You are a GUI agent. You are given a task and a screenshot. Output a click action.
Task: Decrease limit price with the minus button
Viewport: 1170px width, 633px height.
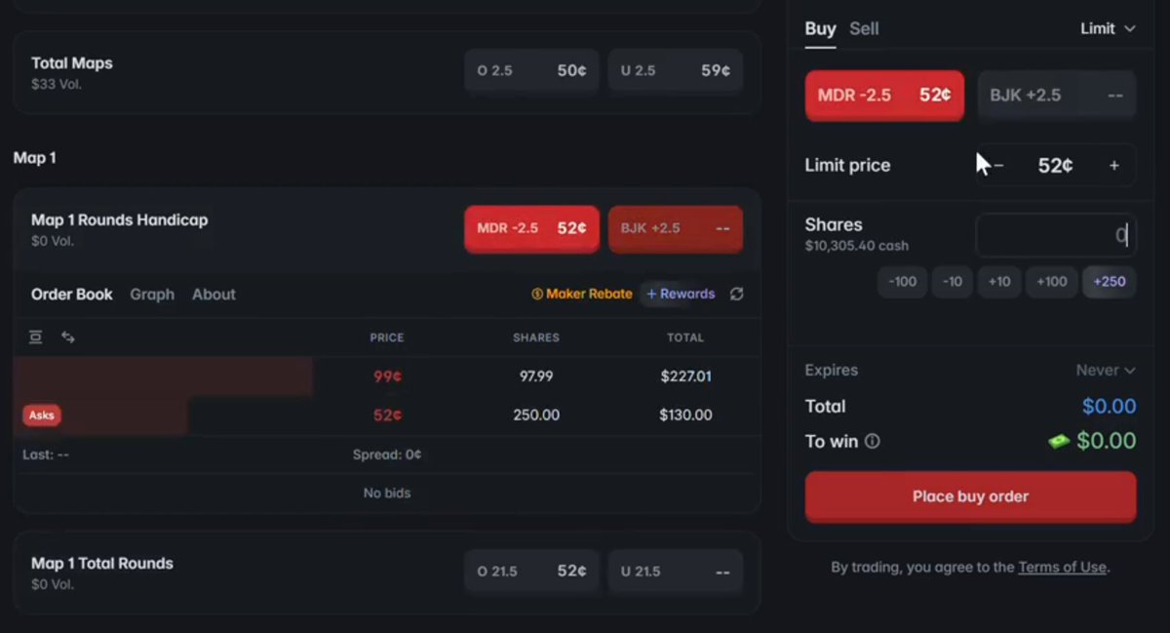997,166
